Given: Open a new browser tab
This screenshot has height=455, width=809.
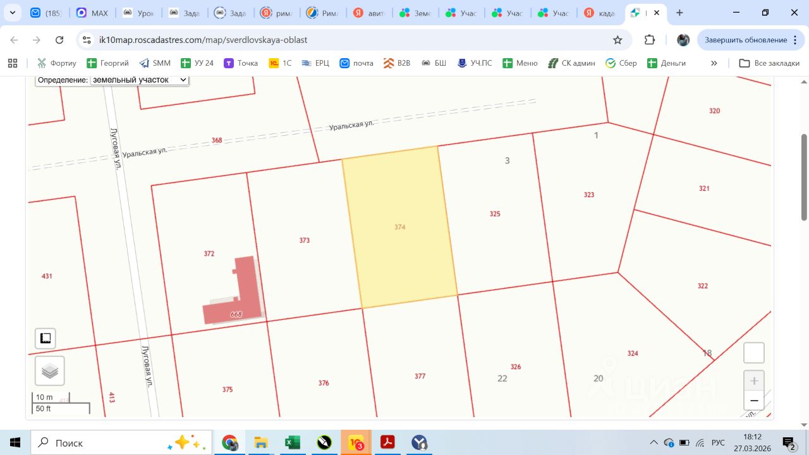Looking at the screenshot, I should pos(679,13).
